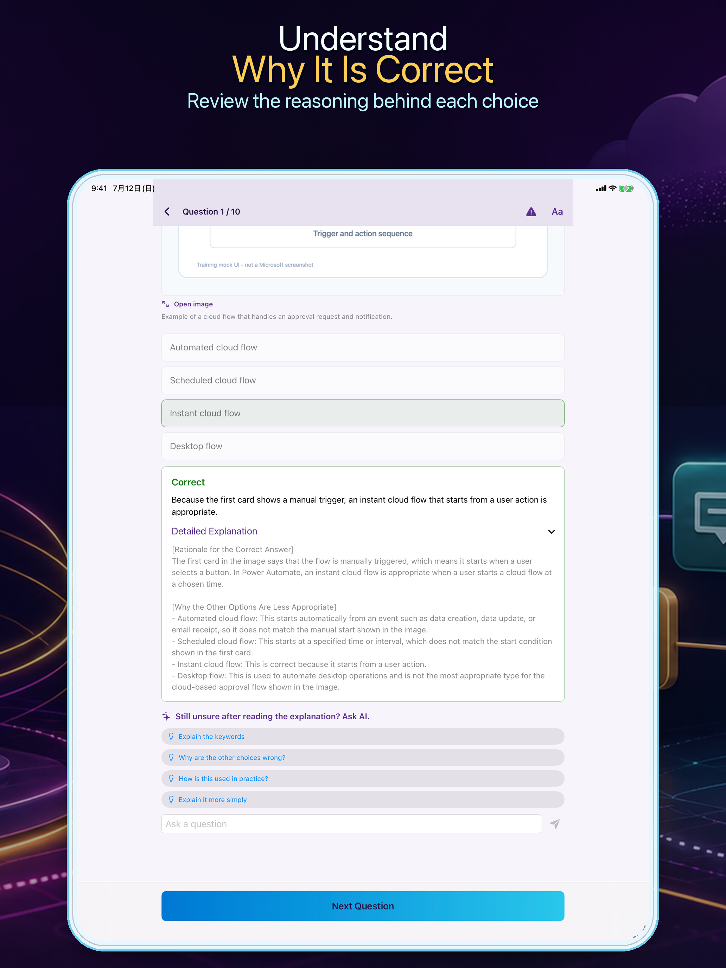Tap the battery indicator in the status bar
Image resolution: width=726 pixels, height=968 pixels.
(x=626, y=189)
